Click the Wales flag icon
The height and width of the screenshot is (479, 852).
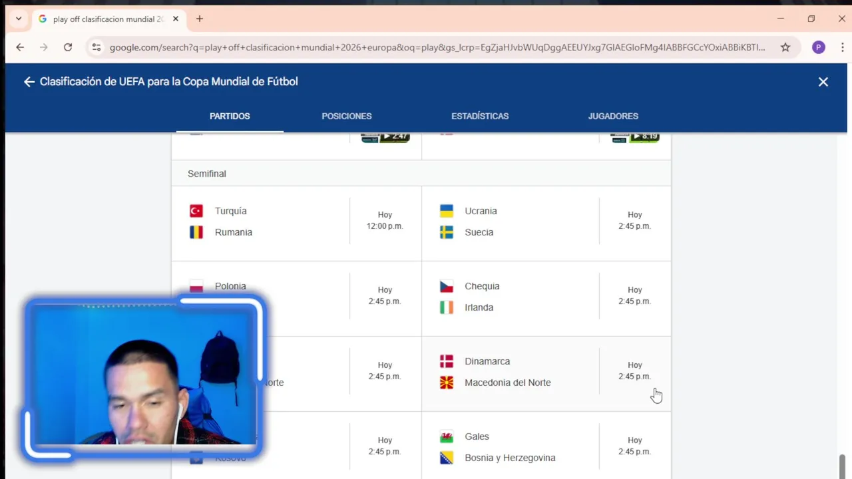pyautogui.click(x=447, y=436)
